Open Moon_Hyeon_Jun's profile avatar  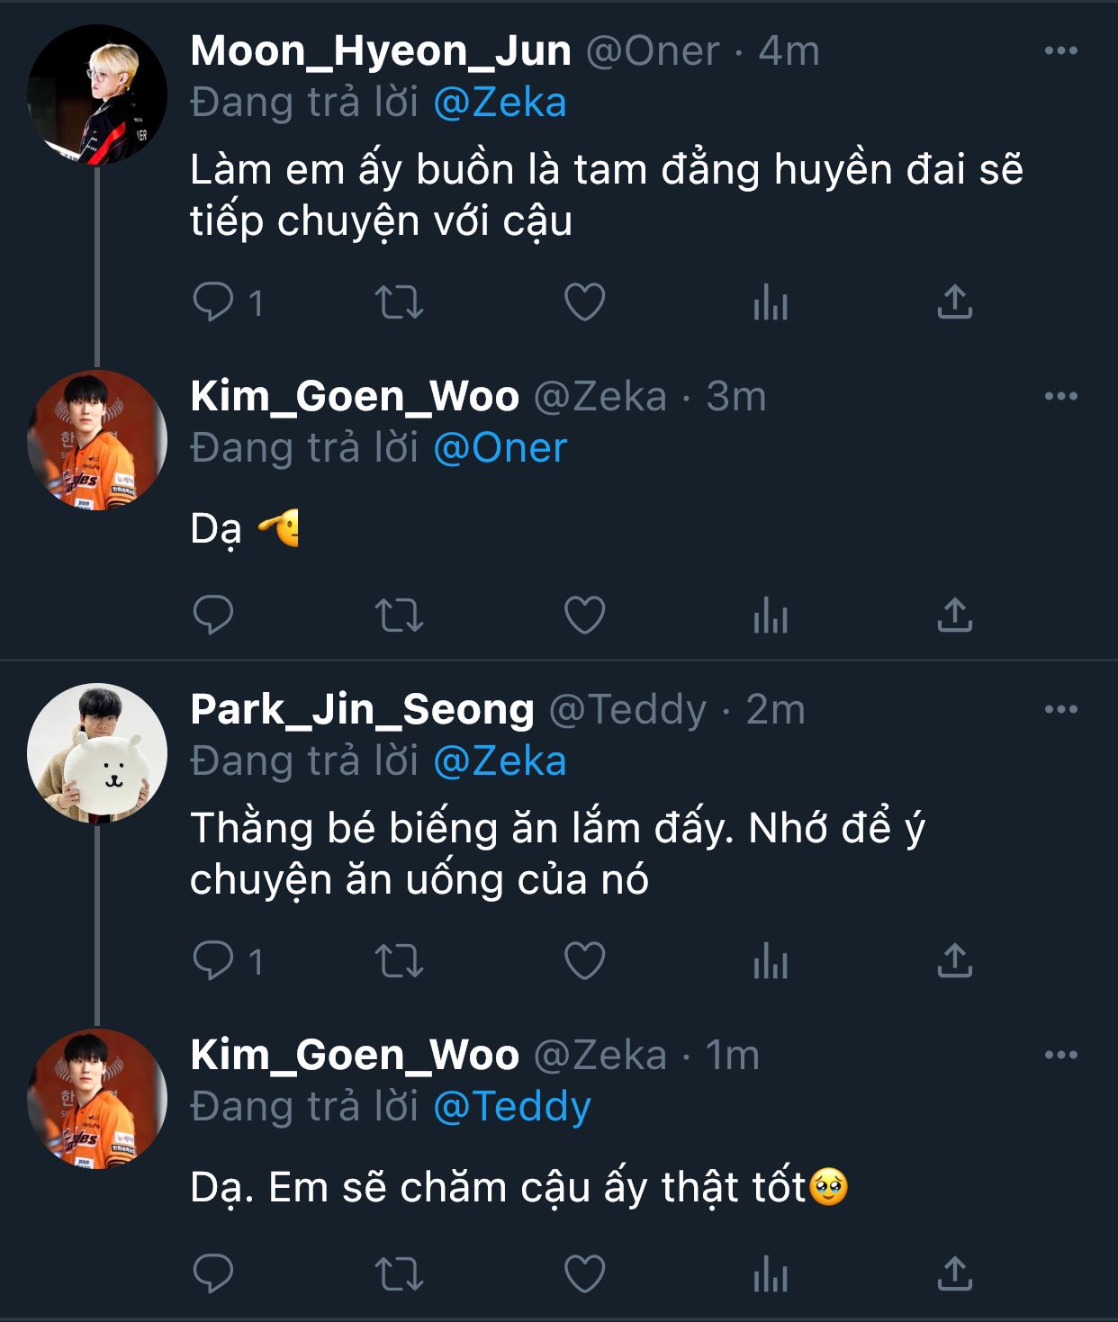[x=97, y=94]
